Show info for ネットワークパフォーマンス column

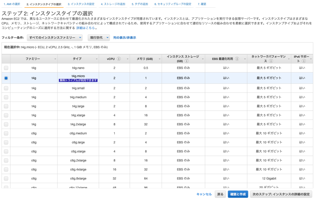point(271,61)
